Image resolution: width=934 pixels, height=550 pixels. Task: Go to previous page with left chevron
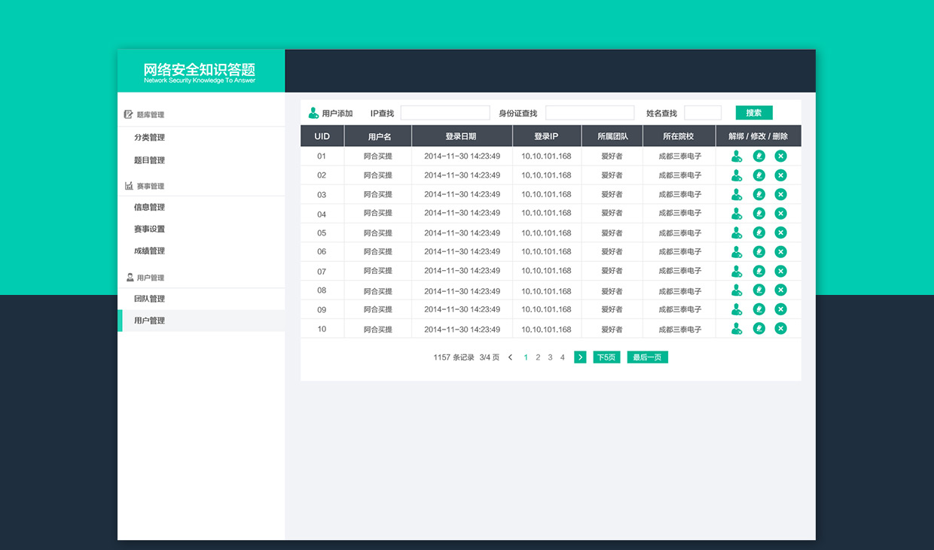(x=510, y=357)
